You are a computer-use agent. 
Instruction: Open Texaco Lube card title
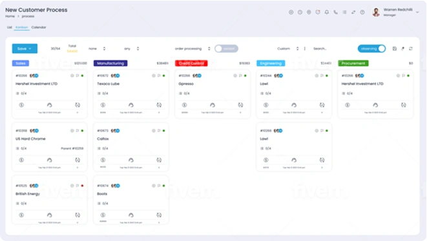(108, 84)
